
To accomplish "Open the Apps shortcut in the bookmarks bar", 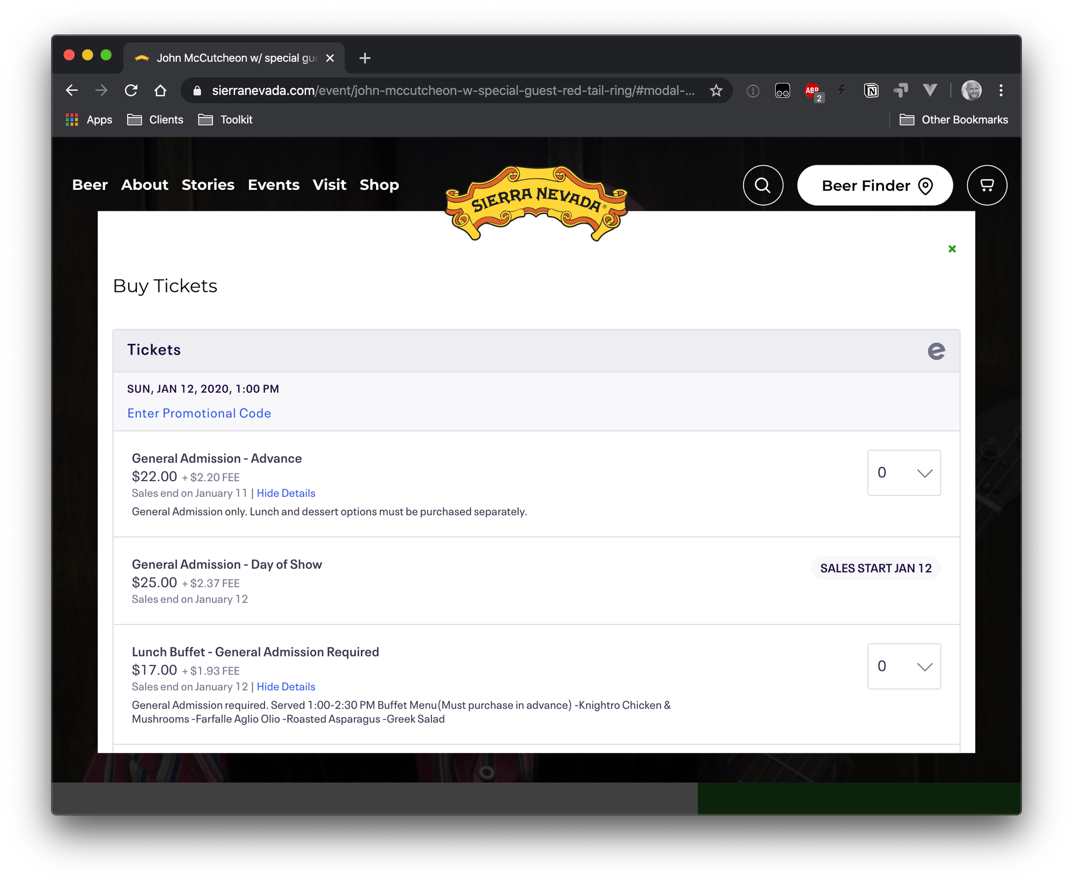I will click(89, 120).
